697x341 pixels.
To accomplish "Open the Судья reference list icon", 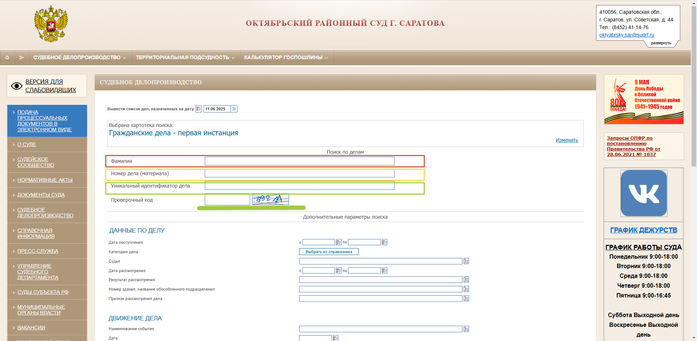I will (466, 261).
